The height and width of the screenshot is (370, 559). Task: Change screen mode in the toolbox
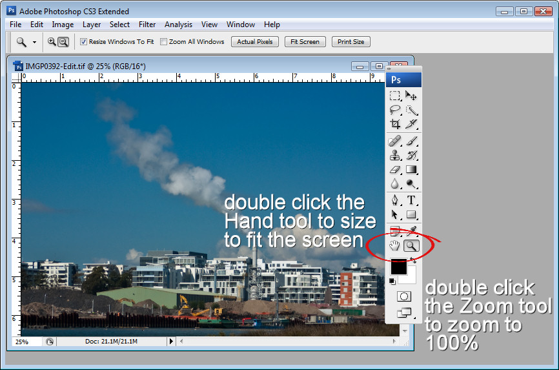click(404, 313)
